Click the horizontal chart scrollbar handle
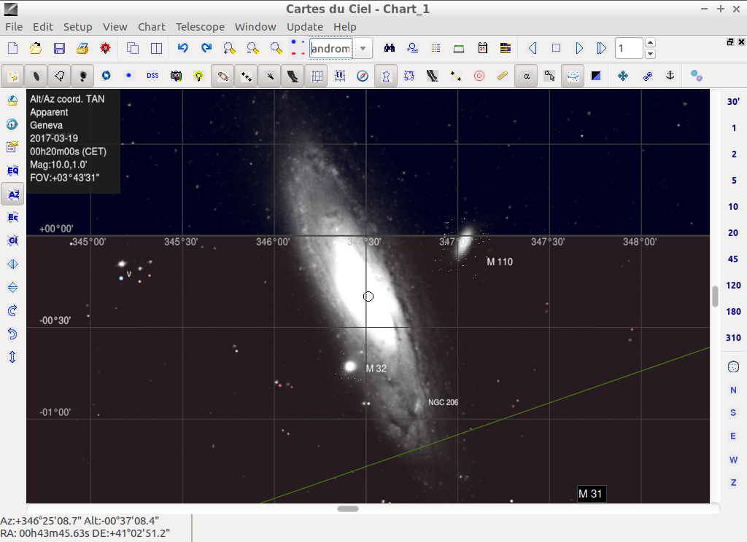This screenshot has width=747, height=542. coord(348,508)
